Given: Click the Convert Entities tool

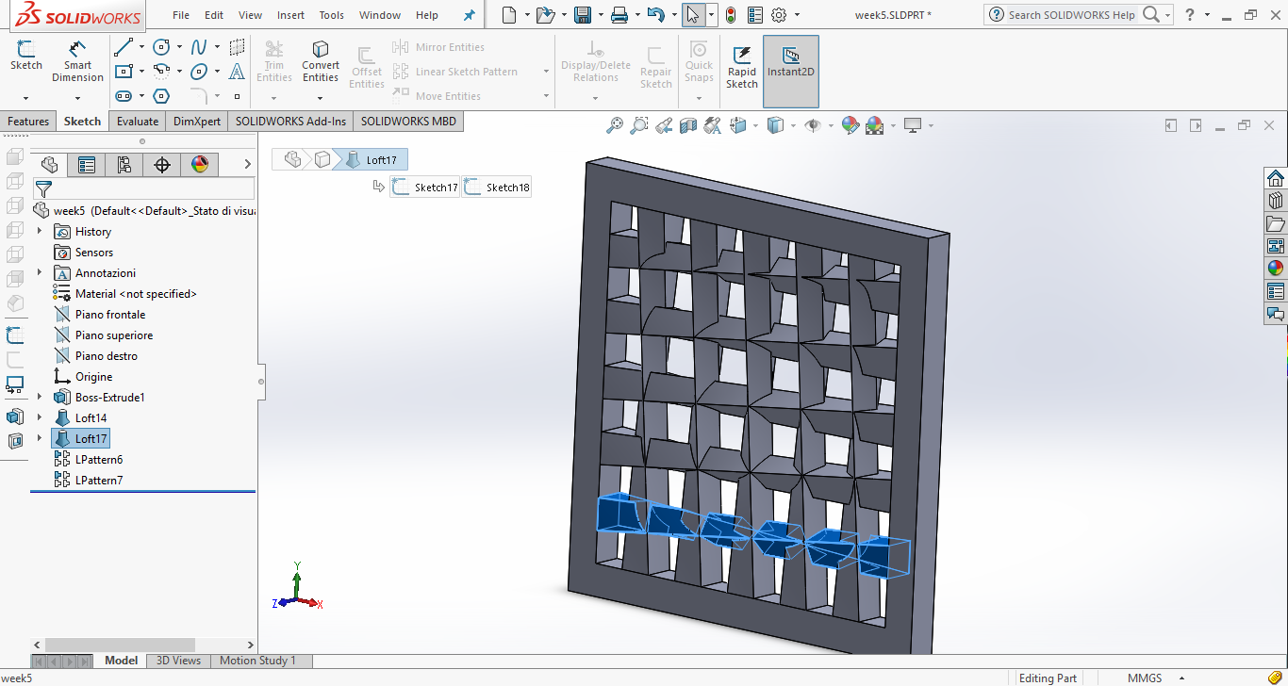Looking at the screenshot, I should coord(321,61).
